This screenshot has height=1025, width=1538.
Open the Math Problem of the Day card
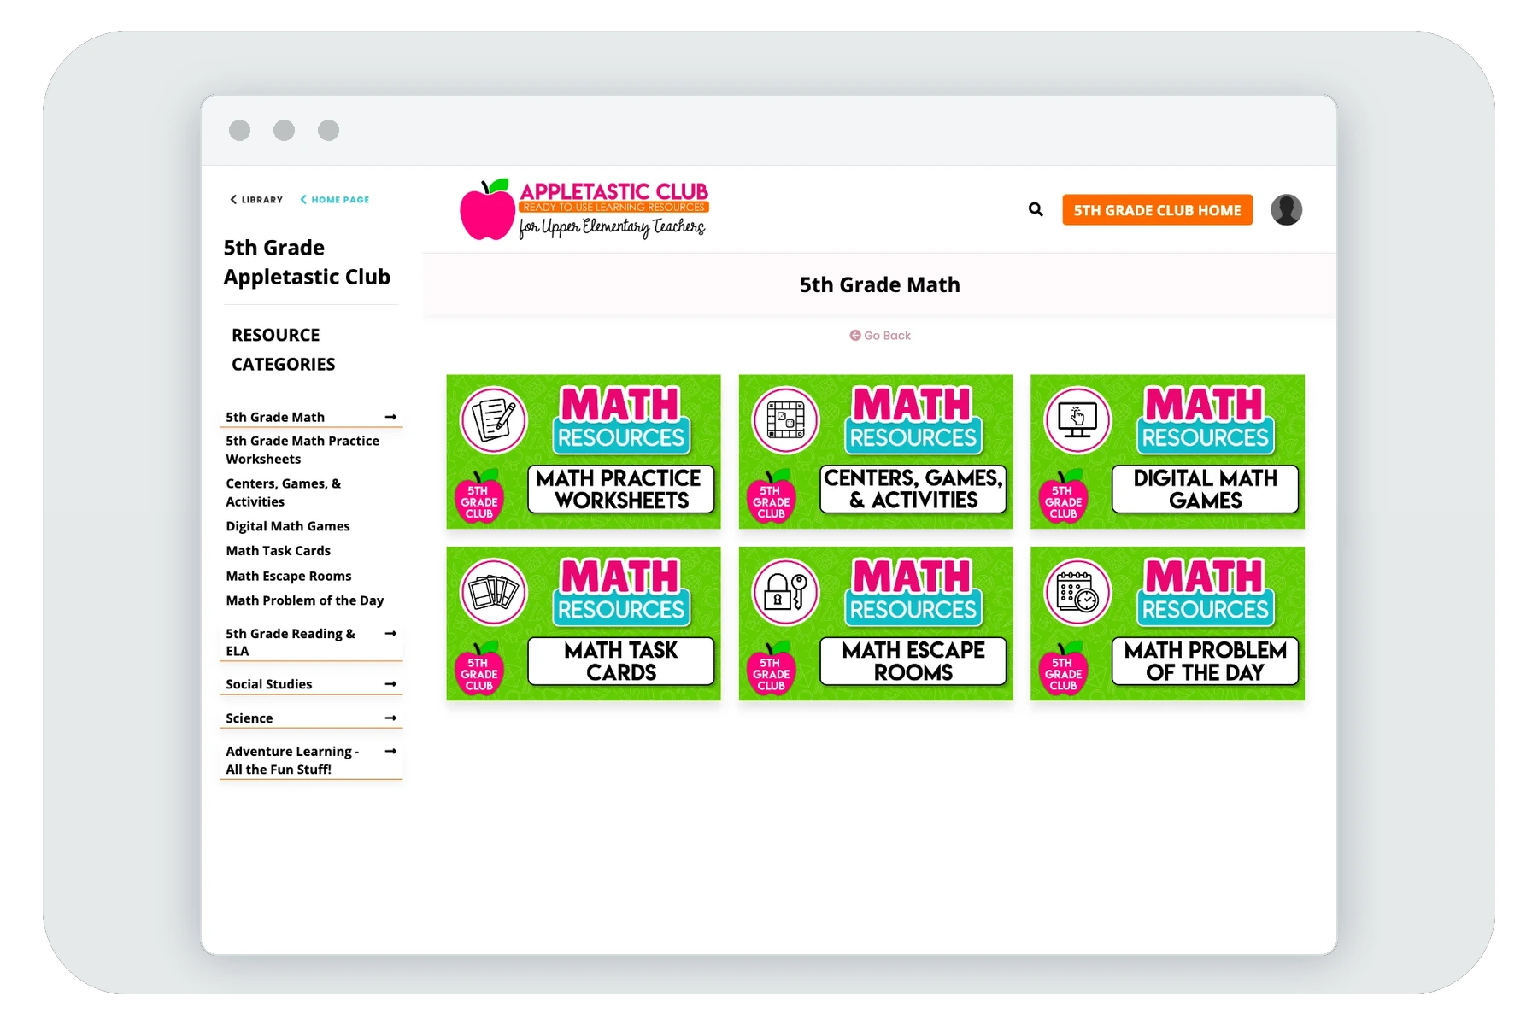(1167, 624)
